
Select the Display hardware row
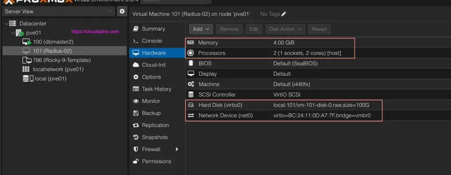(x=318, y=74)
